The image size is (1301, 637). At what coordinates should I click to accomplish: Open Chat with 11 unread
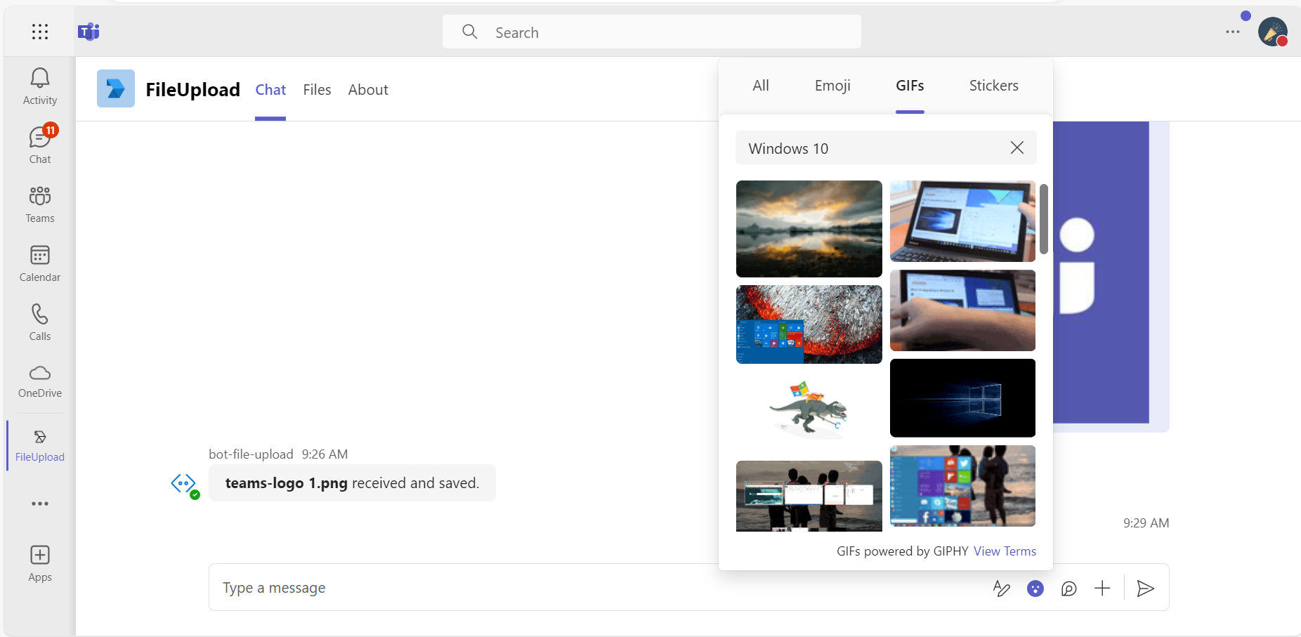tap(40, 145)
